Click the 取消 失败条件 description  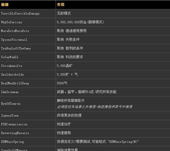pos(68,39)
